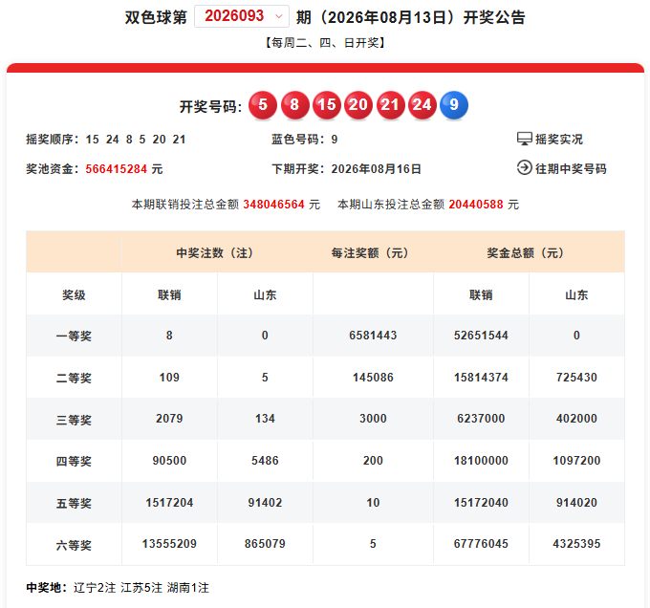Select first prize amount 6581443
This screenshot has height=608, width=650.
373,336
